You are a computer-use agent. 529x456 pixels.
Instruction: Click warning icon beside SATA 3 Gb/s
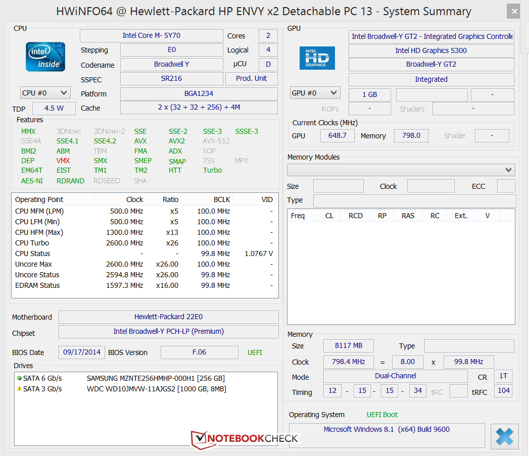(x=20, y=388)
